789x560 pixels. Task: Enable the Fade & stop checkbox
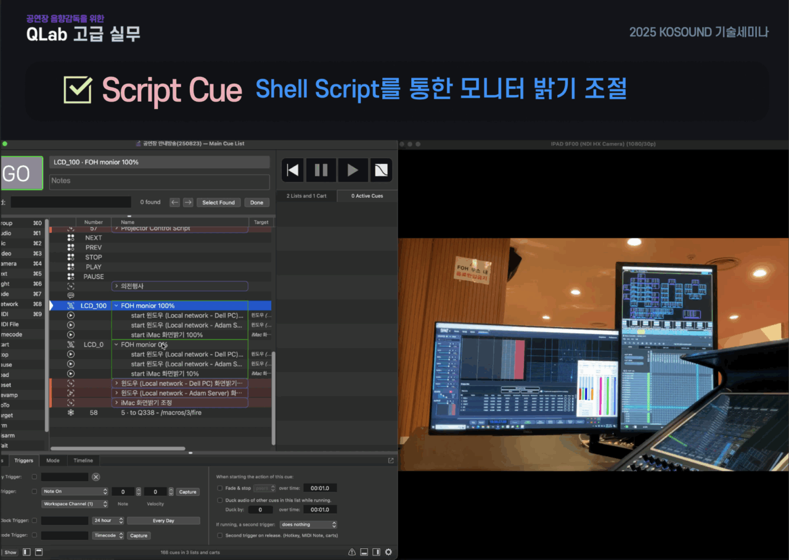point(220,488)
